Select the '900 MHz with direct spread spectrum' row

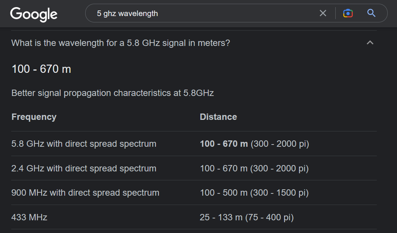pyautogui.click(x=194, y=193)
